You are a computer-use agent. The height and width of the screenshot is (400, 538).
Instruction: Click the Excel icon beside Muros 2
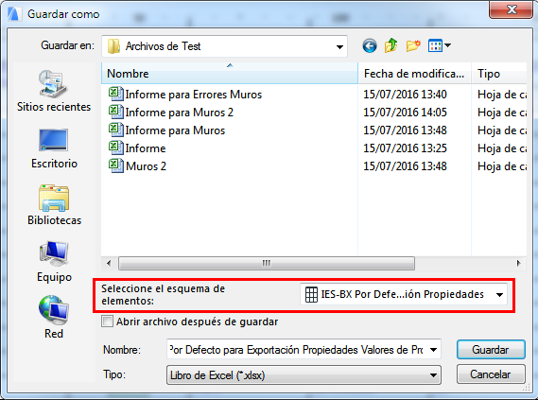pyautogui.click(x=115, y=165)
